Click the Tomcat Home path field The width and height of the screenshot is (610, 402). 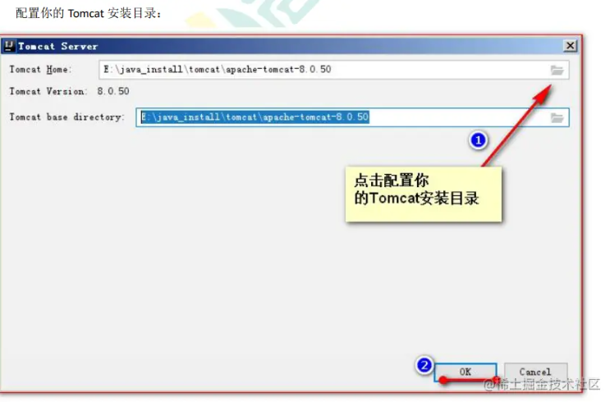(333, 70)
